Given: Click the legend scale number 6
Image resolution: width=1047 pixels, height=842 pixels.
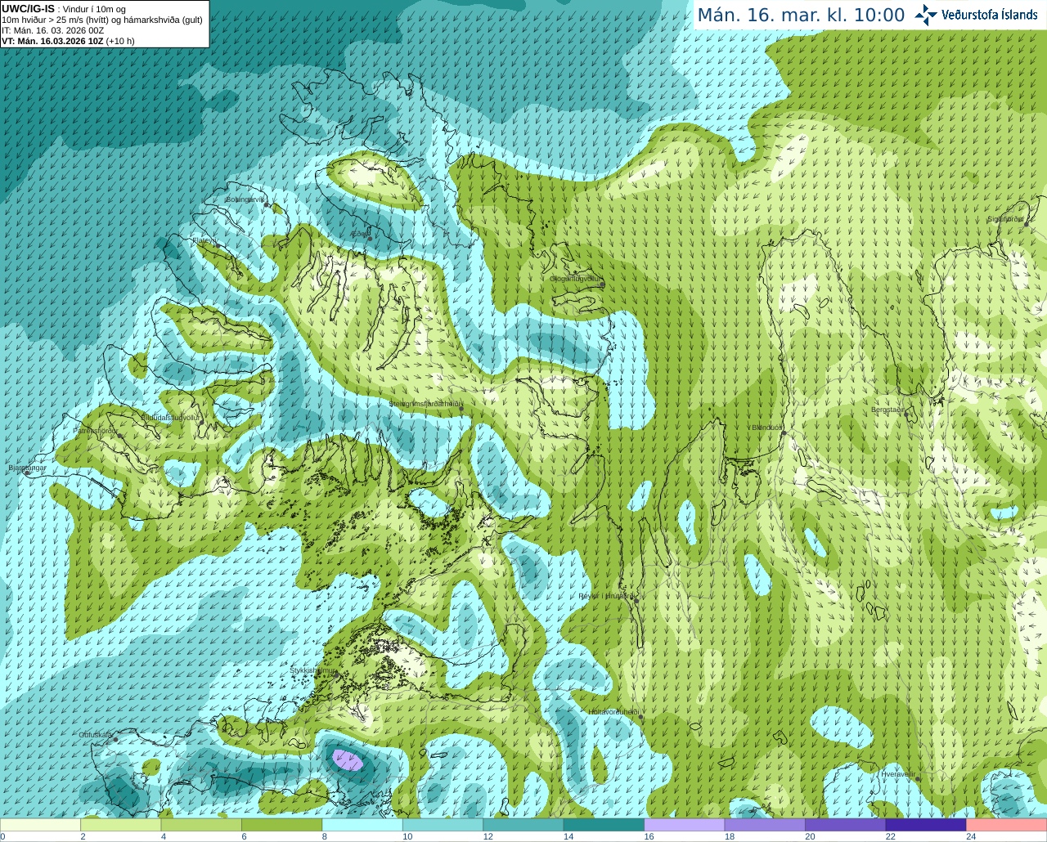Looking at the screenshot, I should click(x=244, y=836).
